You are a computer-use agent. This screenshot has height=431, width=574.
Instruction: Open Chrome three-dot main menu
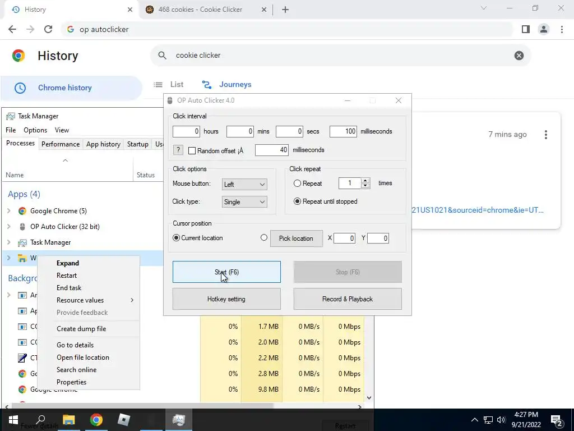click(x=562, y=29)
